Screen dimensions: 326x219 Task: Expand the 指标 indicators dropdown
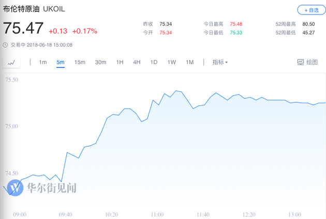220,62
